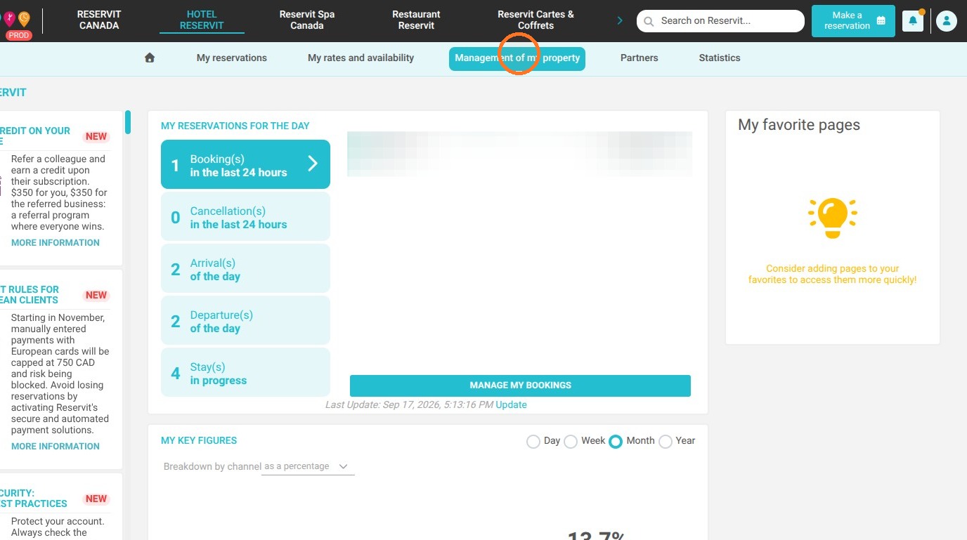The width and height of the screenshot is (967, 540).
Task: Click the NEW badge on European clients card
Action: (96, 296)
